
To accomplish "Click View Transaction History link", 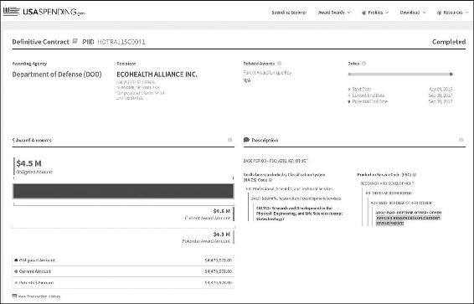I will point(39,296).
